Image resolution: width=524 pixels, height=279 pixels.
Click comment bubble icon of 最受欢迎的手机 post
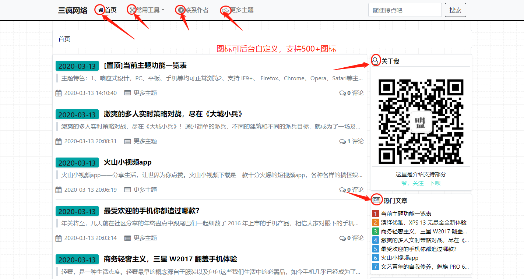(342, 238)
